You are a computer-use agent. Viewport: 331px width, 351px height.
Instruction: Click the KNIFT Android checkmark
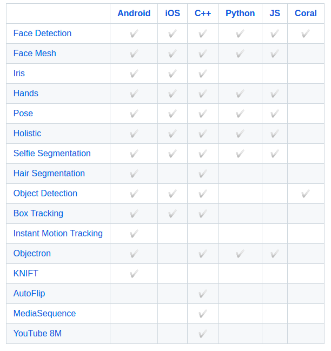pos(134,274)
